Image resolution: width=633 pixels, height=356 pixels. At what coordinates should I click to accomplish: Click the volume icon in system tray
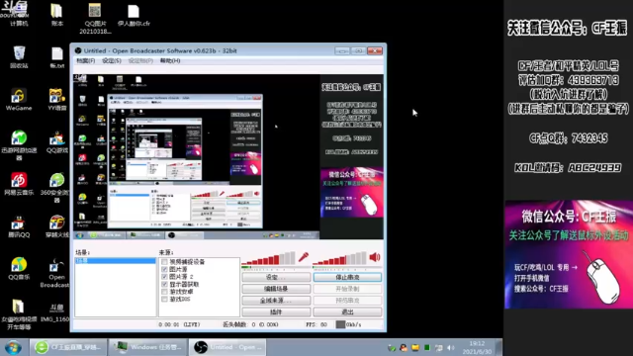451,347
